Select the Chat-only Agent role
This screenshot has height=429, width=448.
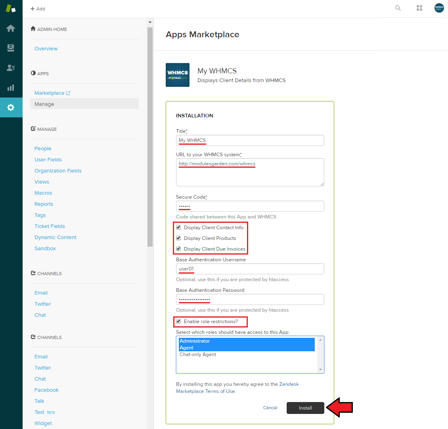click(x=247, y=354)
